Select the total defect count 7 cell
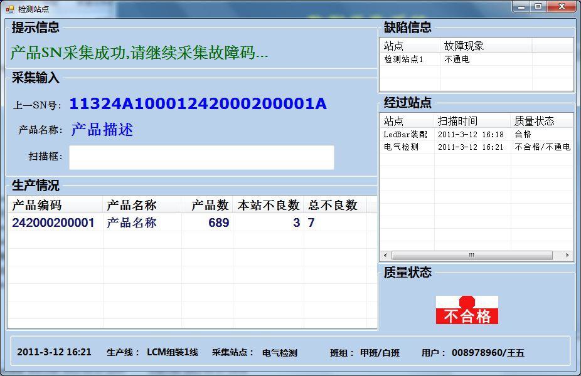 click(311, 223)
